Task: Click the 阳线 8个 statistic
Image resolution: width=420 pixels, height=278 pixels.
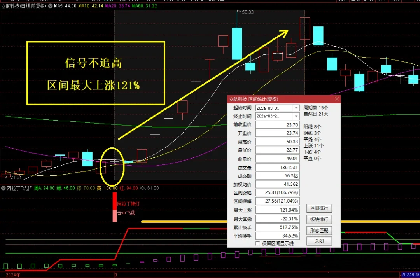Action: [x=312, y=127]
